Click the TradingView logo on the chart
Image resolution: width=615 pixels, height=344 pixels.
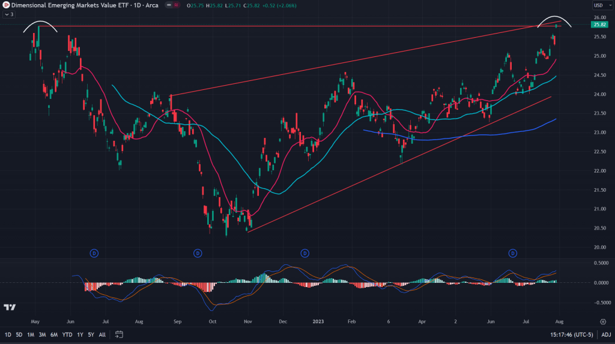(x=10, y=307)
